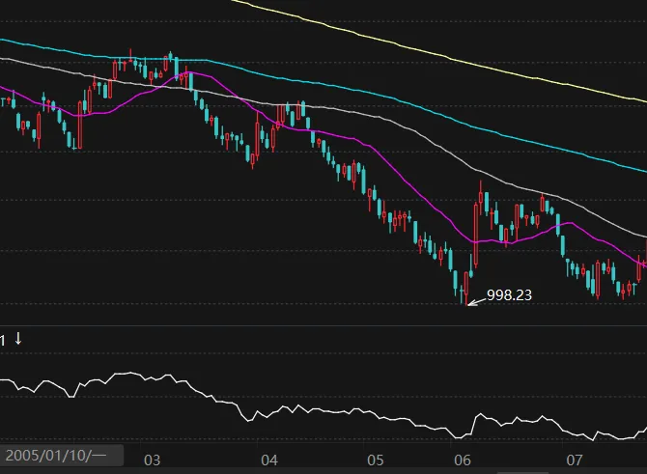Click the 998.23 low price label

pos(510,294)
